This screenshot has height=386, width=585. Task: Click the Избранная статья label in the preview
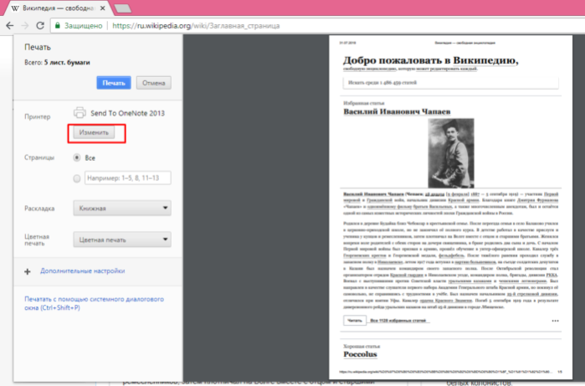tap(364, 103)
